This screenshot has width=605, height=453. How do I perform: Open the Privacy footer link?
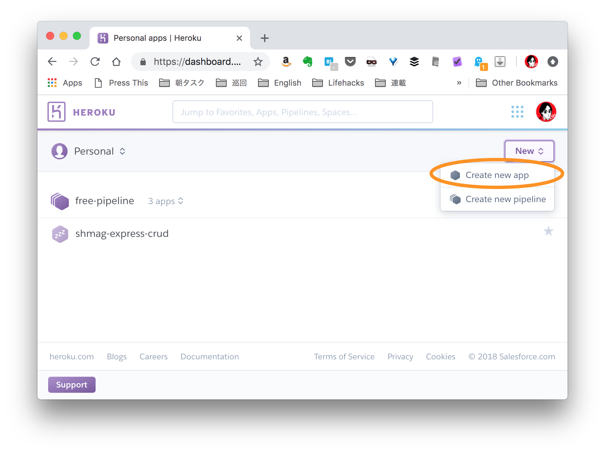(x=400, y=357)
